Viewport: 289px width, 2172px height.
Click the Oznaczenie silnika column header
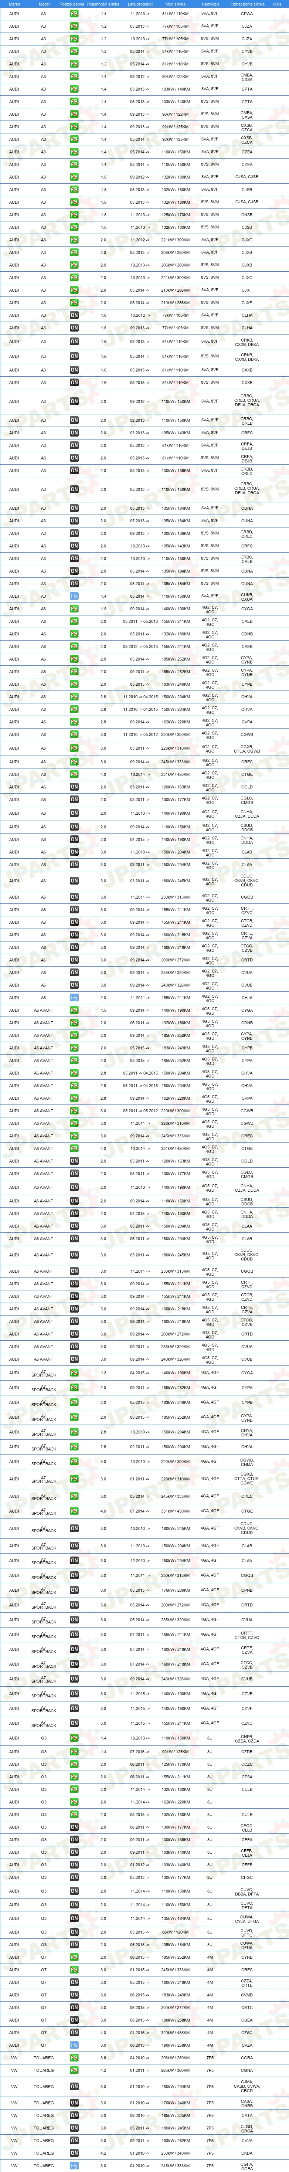[x=247, y=3]
